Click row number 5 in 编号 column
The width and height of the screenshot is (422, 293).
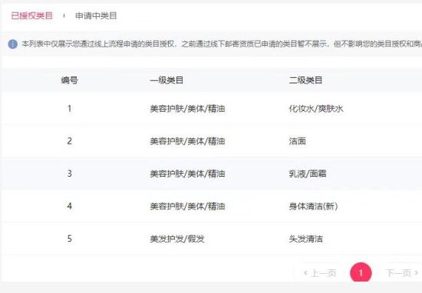pos(69,239)
